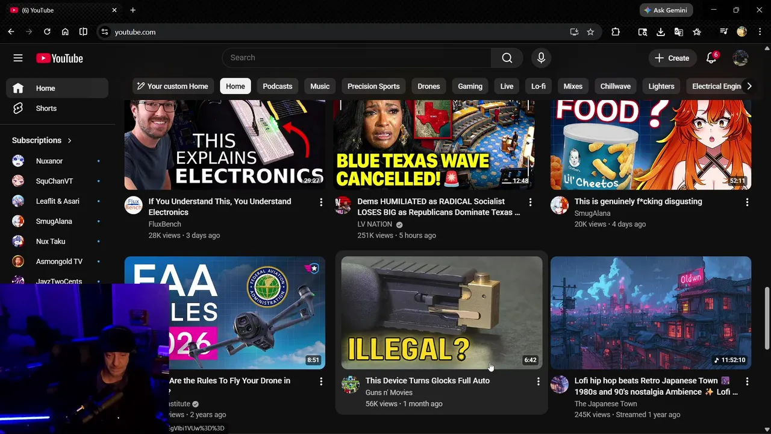Open options for Glocks Full Auto video
This screenshot has height=434, width=771.
pyautogui.click(x=538, y=381)
